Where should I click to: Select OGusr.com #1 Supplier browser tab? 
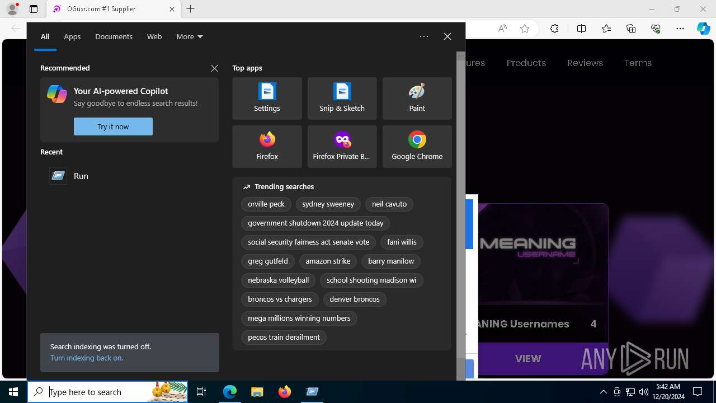114,9
